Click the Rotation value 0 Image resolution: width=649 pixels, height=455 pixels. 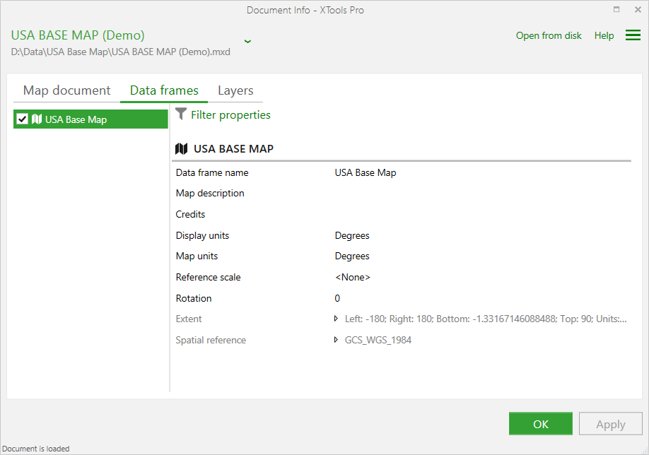pos(337,298)
